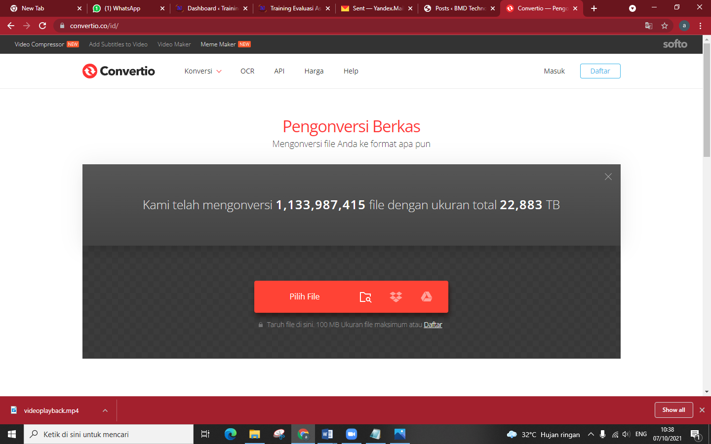Open the Harga menu item
The width and height of the screenshot is (711, 444).
click(314, 71)
